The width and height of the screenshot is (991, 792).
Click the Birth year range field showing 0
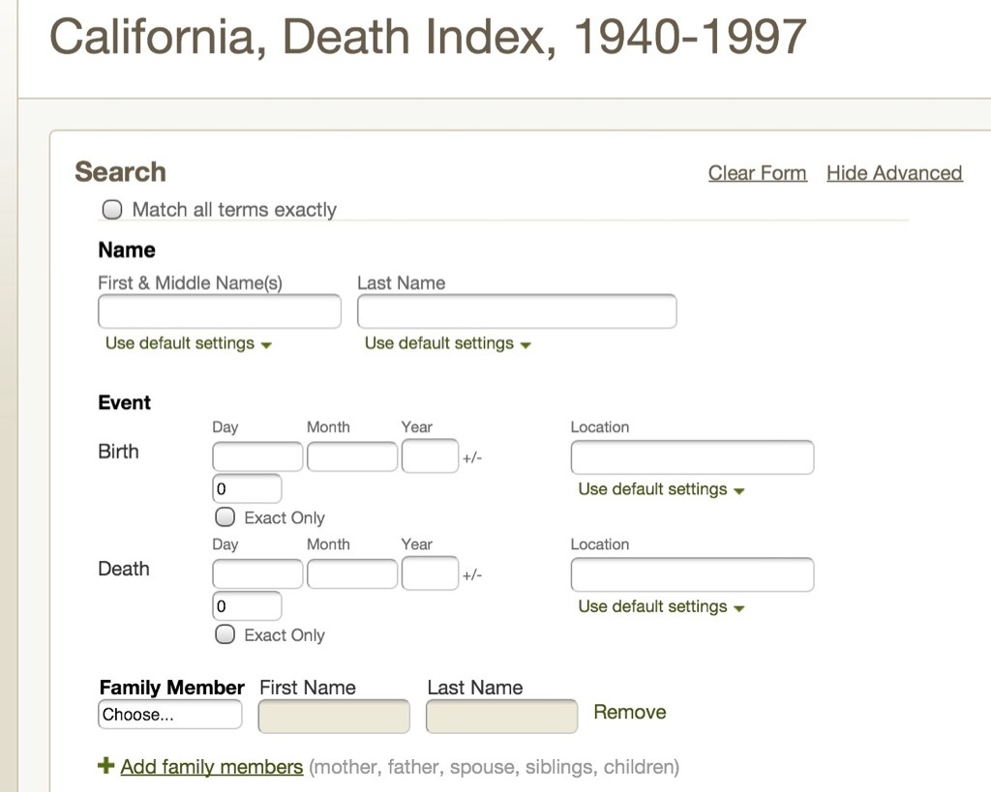click(247, 489)
